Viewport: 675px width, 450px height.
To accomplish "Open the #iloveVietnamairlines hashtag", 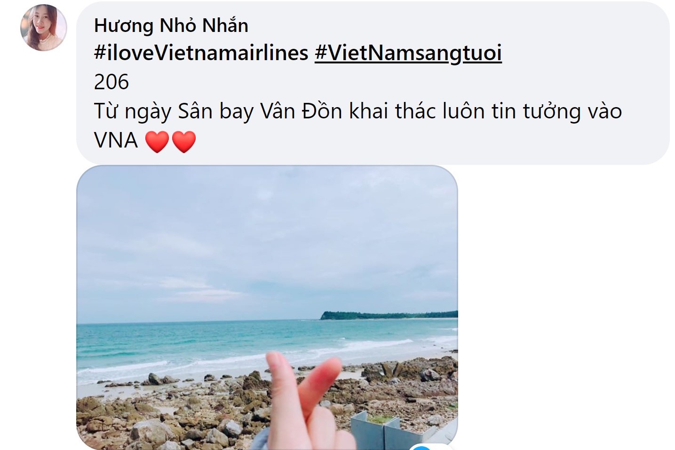I will point(201,53).
